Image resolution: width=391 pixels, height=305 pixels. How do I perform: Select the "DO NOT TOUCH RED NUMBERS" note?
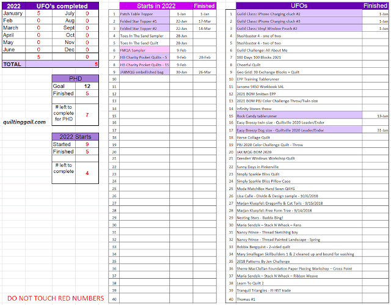coord(56,298)
